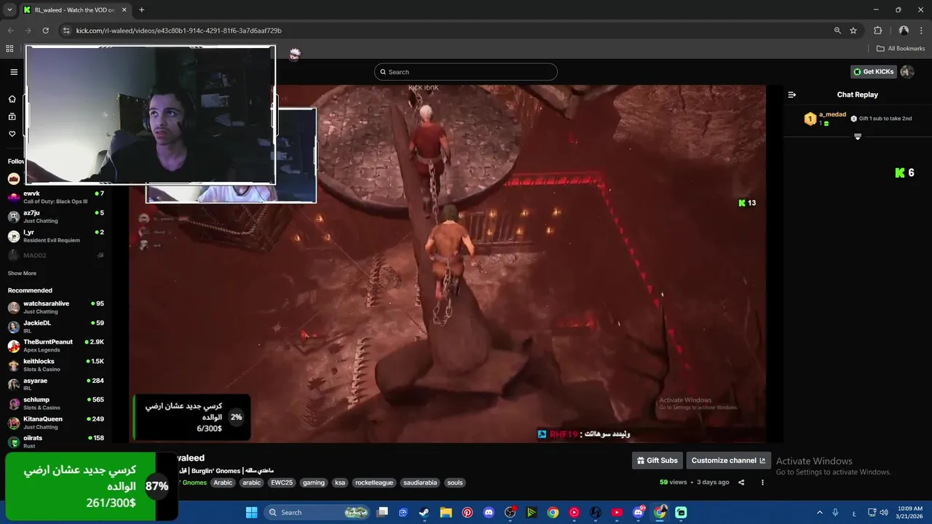Open File Explorer from the taskbar

point(446,512)
